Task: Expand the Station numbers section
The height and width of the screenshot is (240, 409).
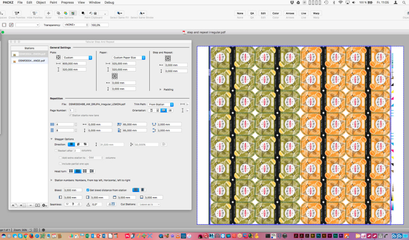Action: pos(52,180)
